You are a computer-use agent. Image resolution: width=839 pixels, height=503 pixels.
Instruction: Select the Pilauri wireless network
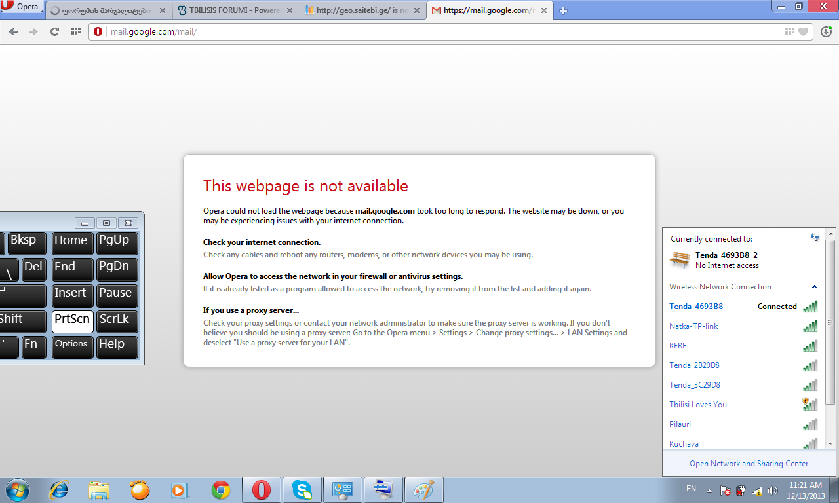tap(743, 424)
